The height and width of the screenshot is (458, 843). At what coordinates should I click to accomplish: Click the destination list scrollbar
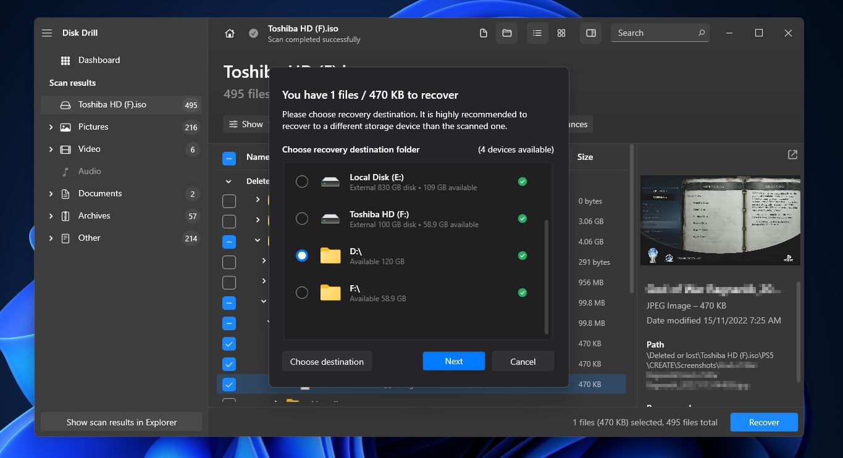tap(547, 277)
